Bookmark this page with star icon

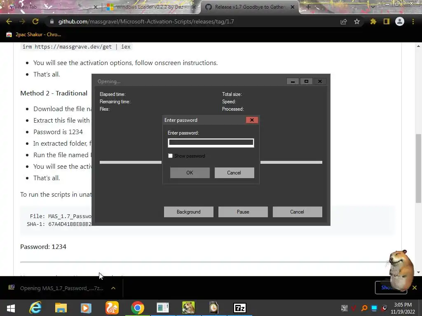(357, 21)
